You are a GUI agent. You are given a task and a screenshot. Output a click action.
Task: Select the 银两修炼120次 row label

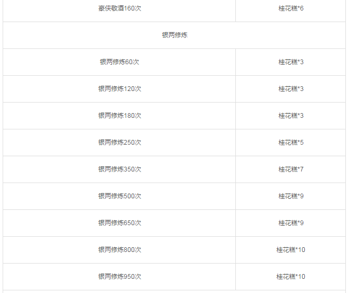click(x=120, y=89)
